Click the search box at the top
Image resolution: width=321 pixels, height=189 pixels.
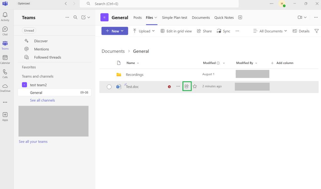point(159,4)
